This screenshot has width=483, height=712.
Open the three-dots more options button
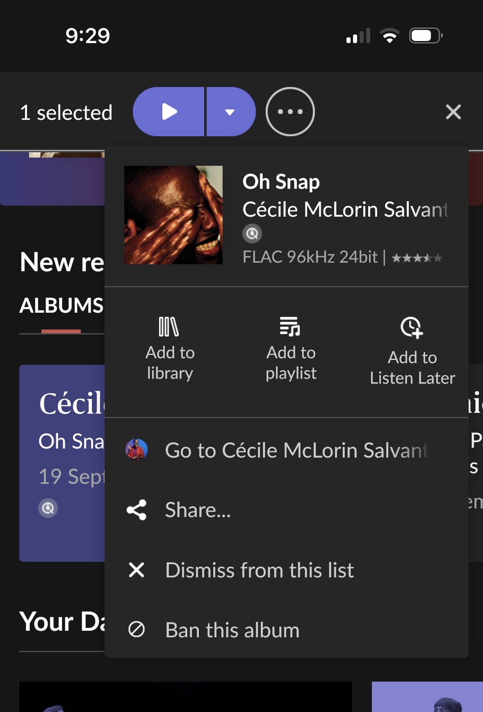pos(290,112)
